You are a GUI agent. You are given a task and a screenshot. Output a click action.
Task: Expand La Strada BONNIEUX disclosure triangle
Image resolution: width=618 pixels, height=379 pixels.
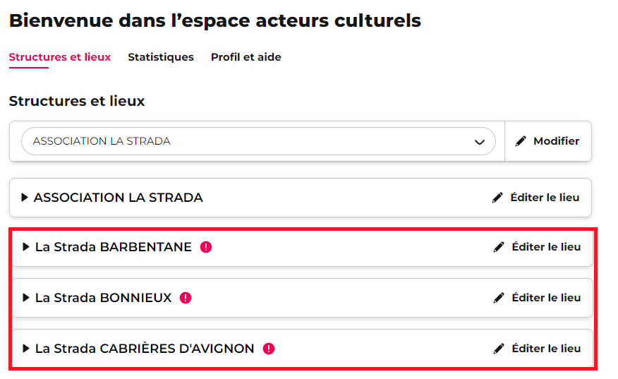(26, 298)
